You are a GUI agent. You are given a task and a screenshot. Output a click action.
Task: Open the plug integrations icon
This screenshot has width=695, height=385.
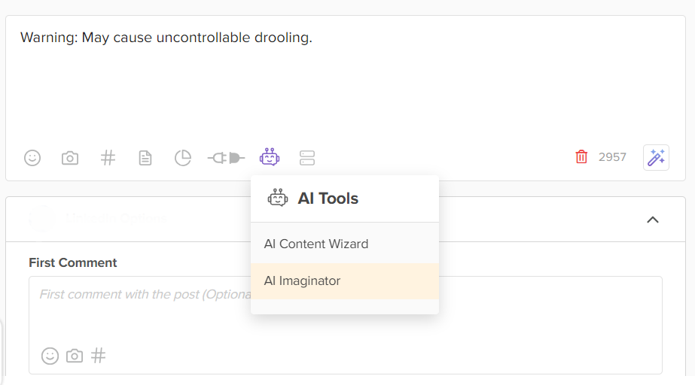coord(226,158)
